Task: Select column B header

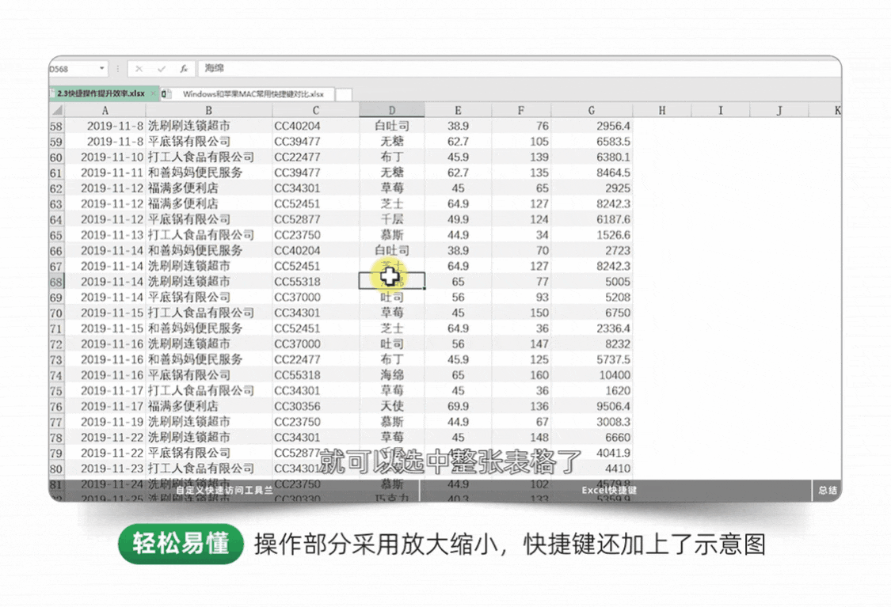Action: pyautogui.click(x=208, y=110)
